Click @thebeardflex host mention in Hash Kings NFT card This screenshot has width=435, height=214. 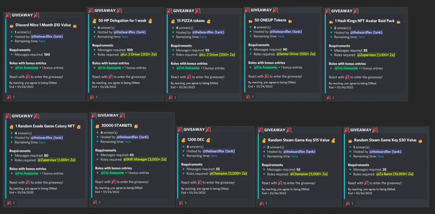point(367,33)
